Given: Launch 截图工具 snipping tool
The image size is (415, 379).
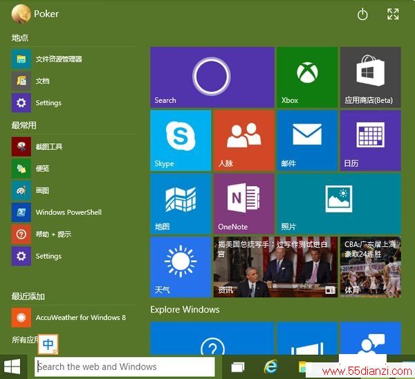Looking at the screenshot, I should (x=73, y=147).
